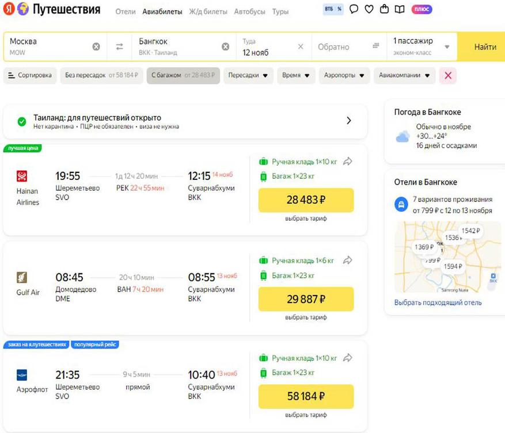Viewport: 505px width, 433px height.
Task: Expand the Авиакомпании filter dropdown
Action: pos(404,75)
